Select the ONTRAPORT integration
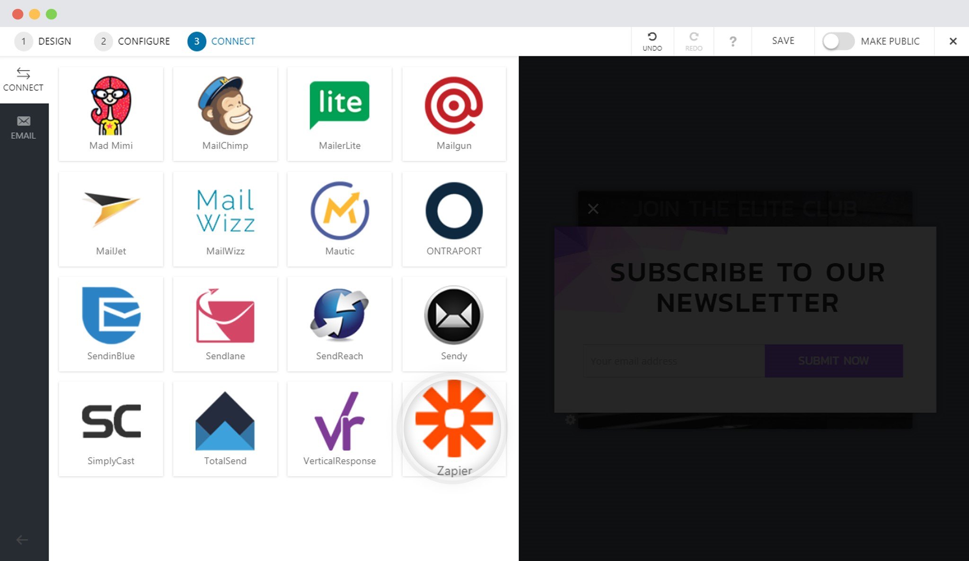Screen dimensions: 969x561 pos(454,219)
